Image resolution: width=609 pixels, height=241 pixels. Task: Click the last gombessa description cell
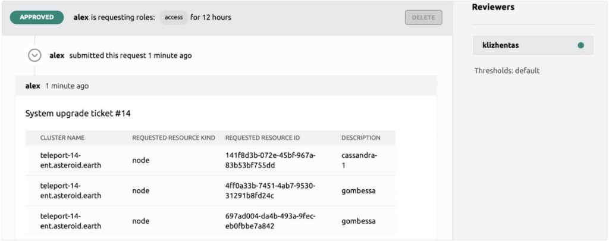pyautogui.click(x=359, y=221)
